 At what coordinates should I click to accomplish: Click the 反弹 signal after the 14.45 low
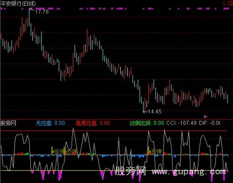pyautogui.click(x=157, y=151)
